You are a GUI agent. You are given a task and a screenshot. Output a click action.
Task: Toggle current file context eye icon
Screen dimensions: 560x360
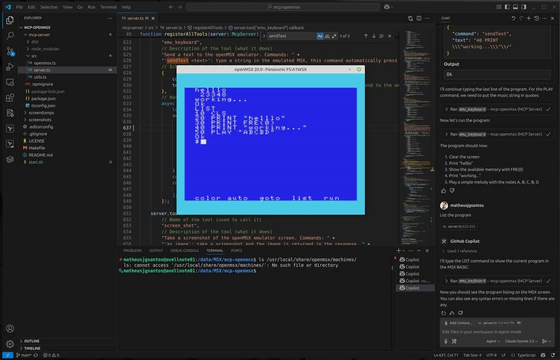[519, 322]
